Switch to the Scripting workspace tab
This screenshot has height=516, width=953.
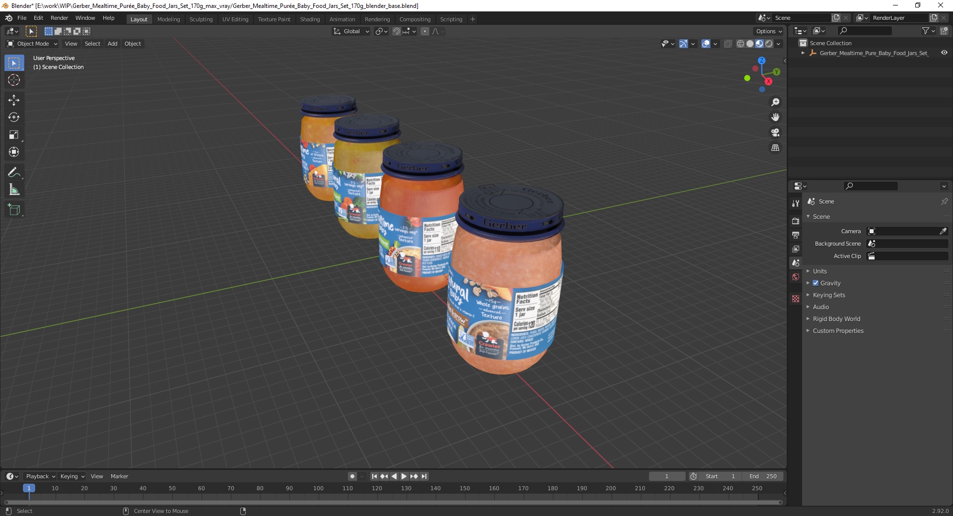tap(451, 19)
